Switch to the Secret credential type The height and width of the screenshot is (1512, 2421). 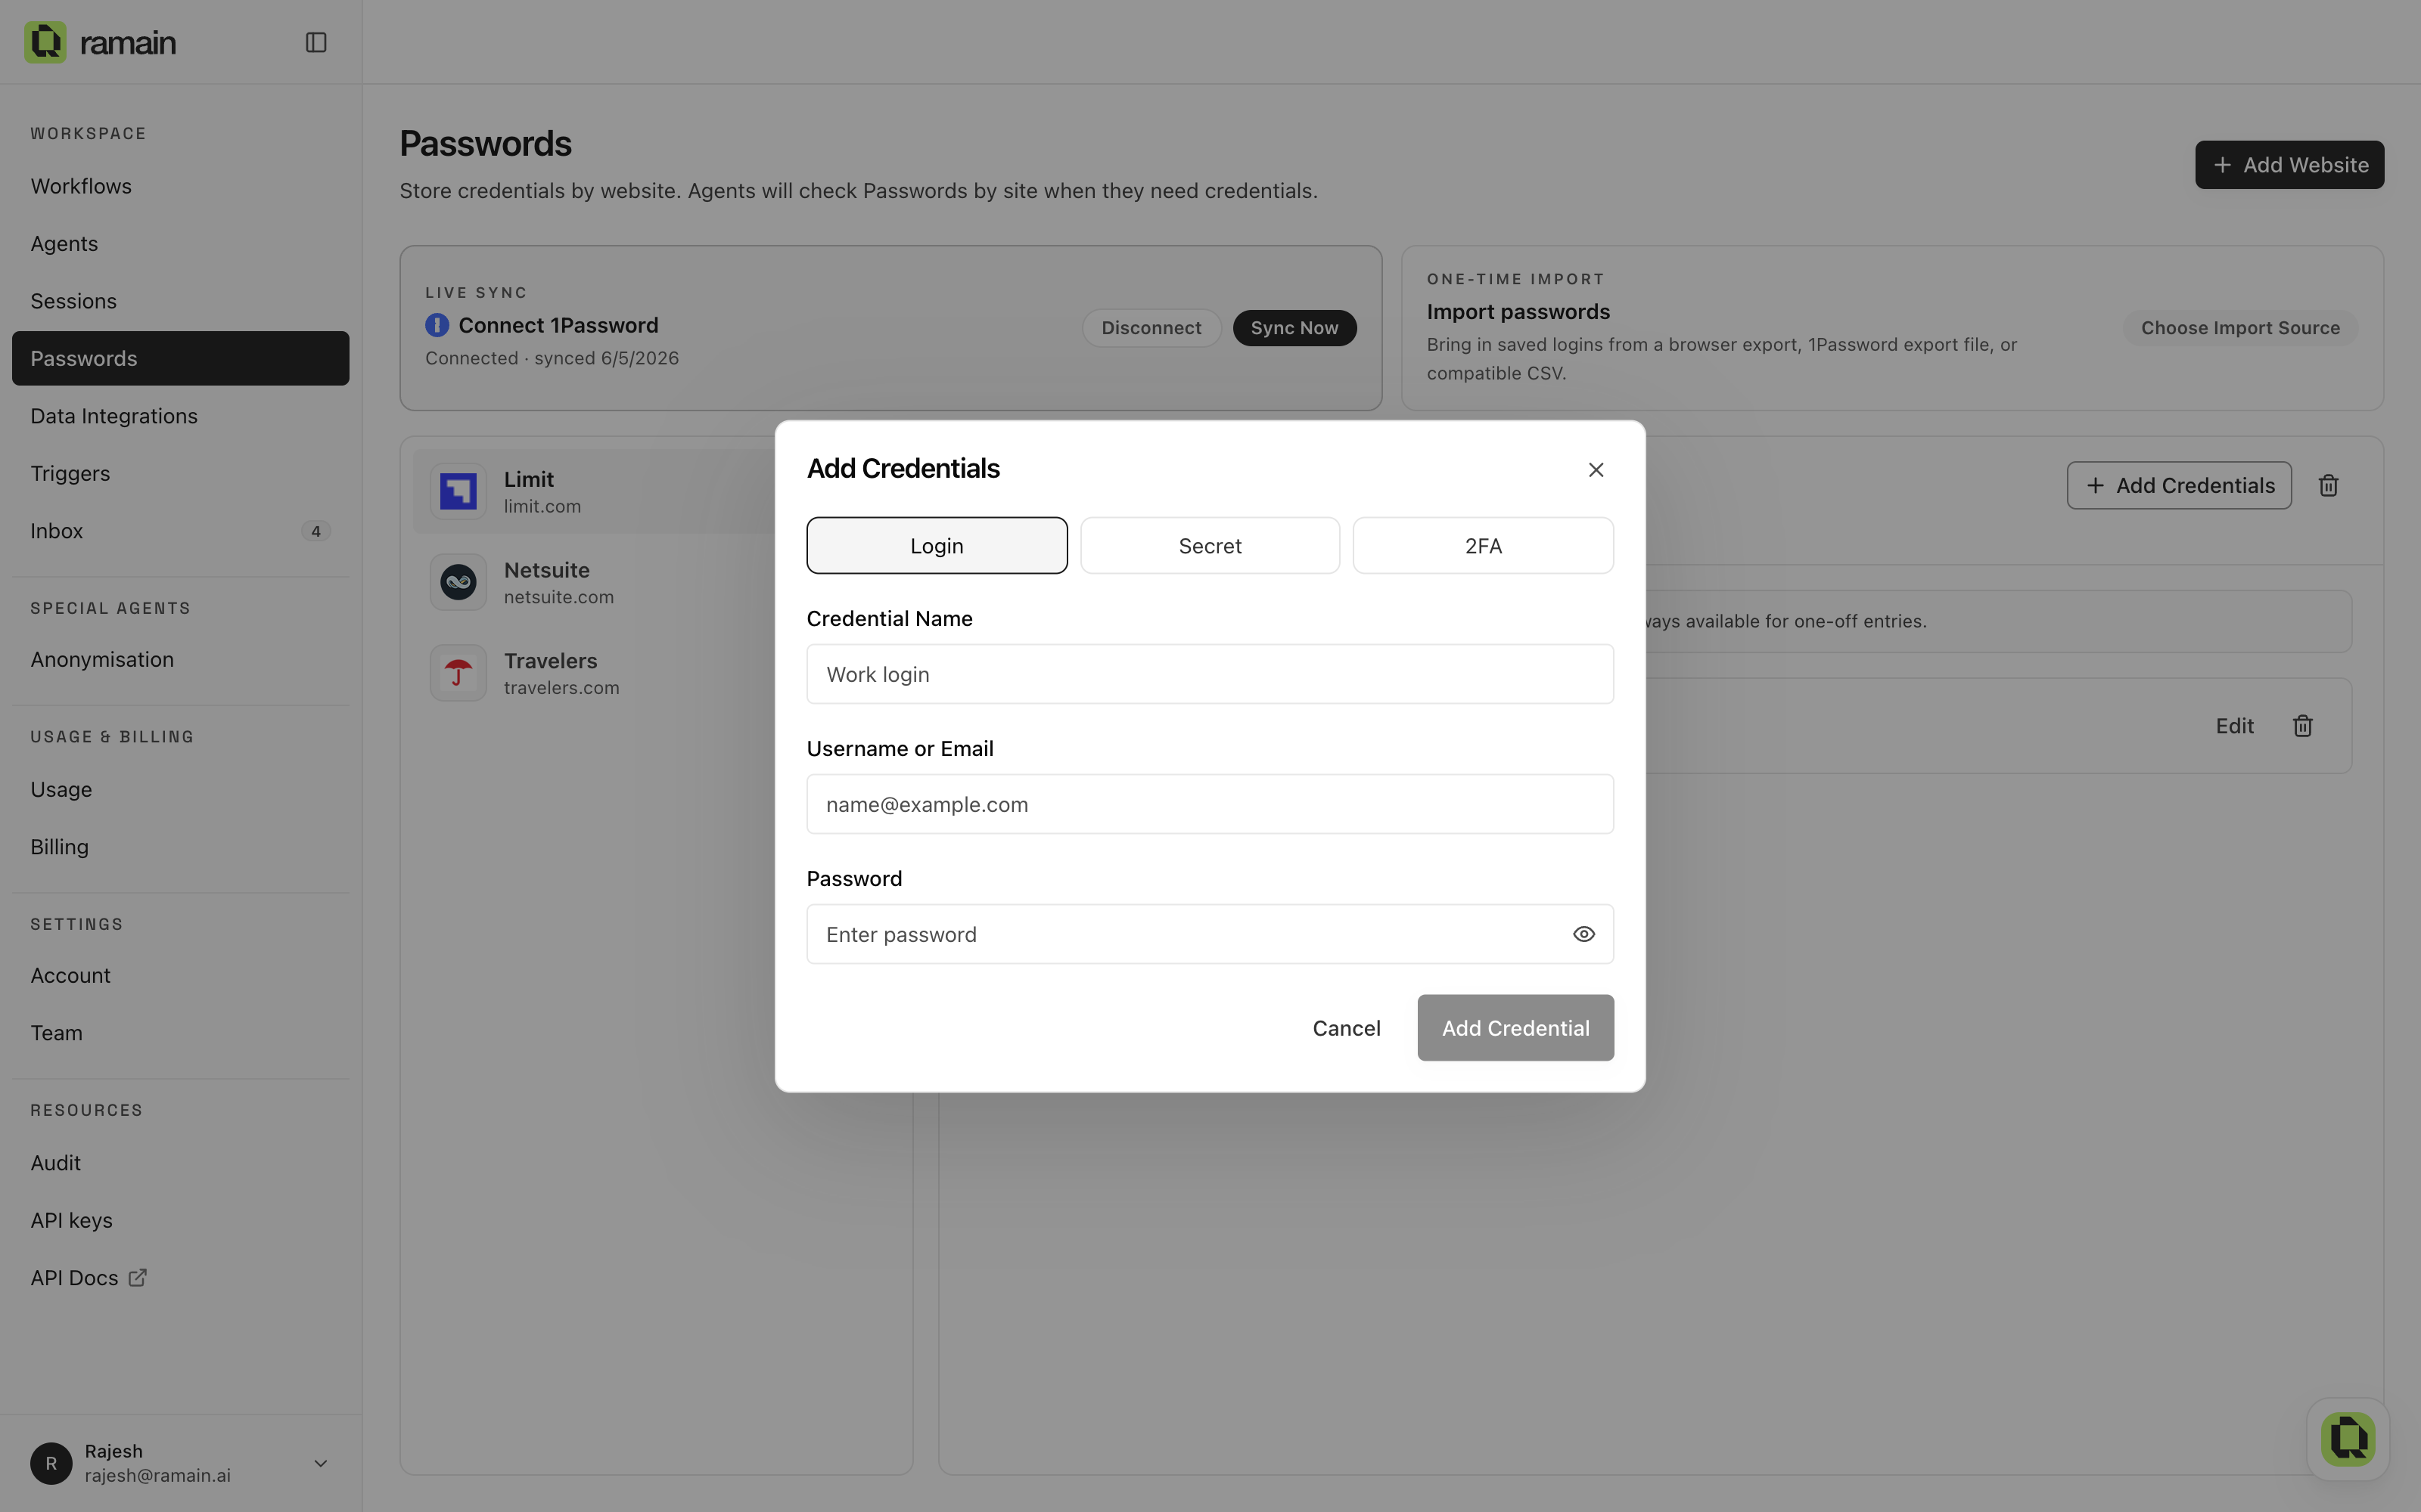point(1210,545)
